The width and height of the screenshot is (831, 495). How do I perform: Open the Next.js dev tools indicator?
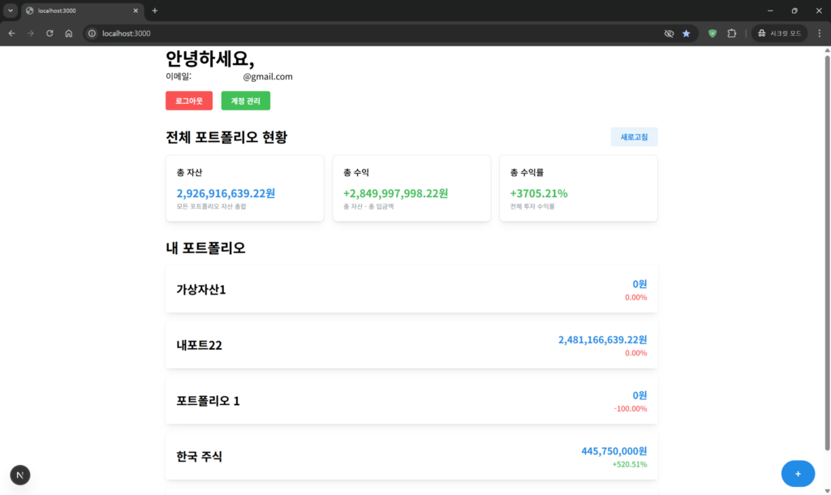pos(20,475)
